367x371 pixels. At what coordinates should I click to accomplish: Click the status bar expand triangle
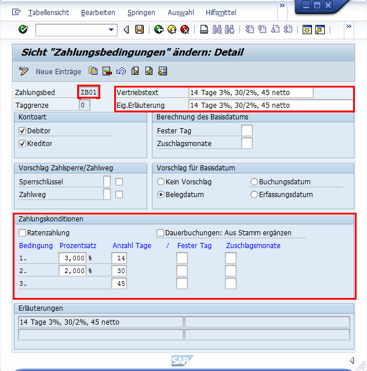tap(352, 361)
